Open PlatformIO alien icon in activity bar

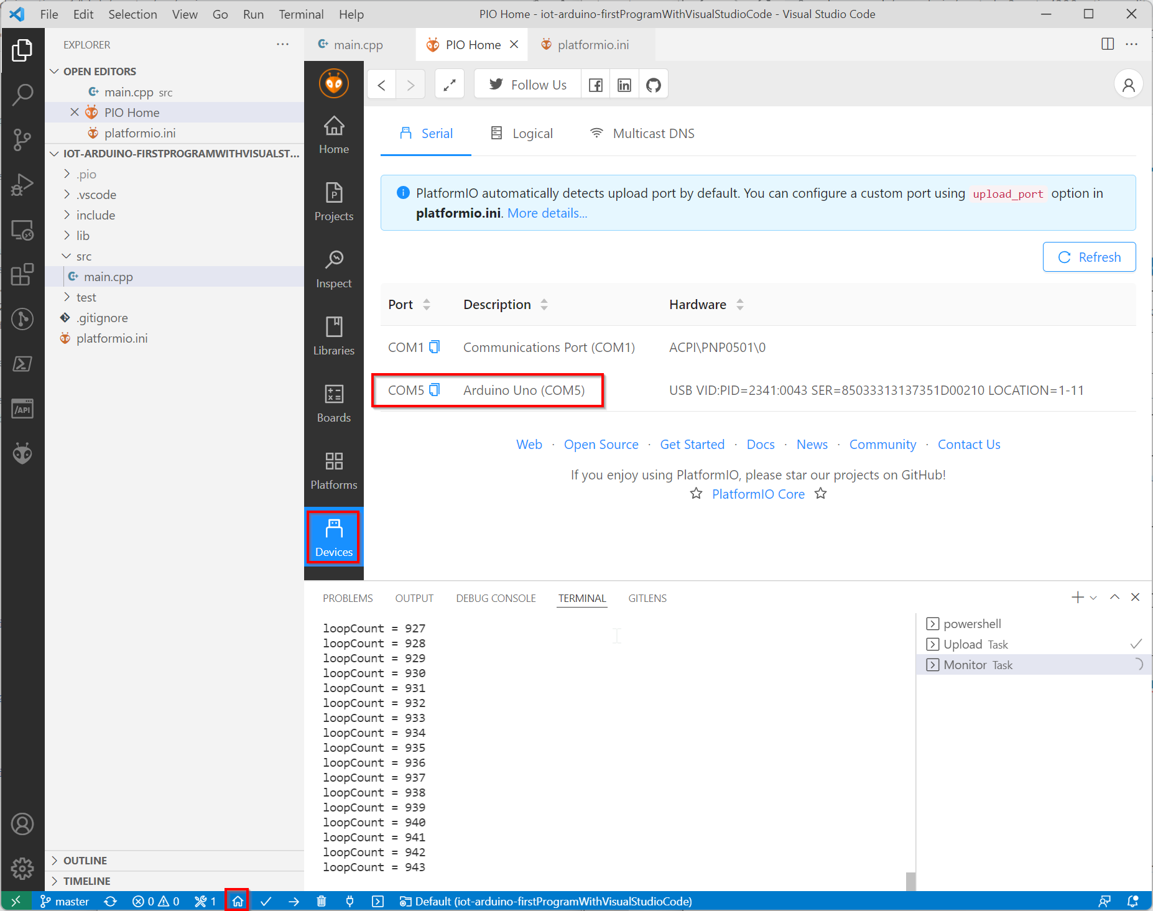point(22,453)
